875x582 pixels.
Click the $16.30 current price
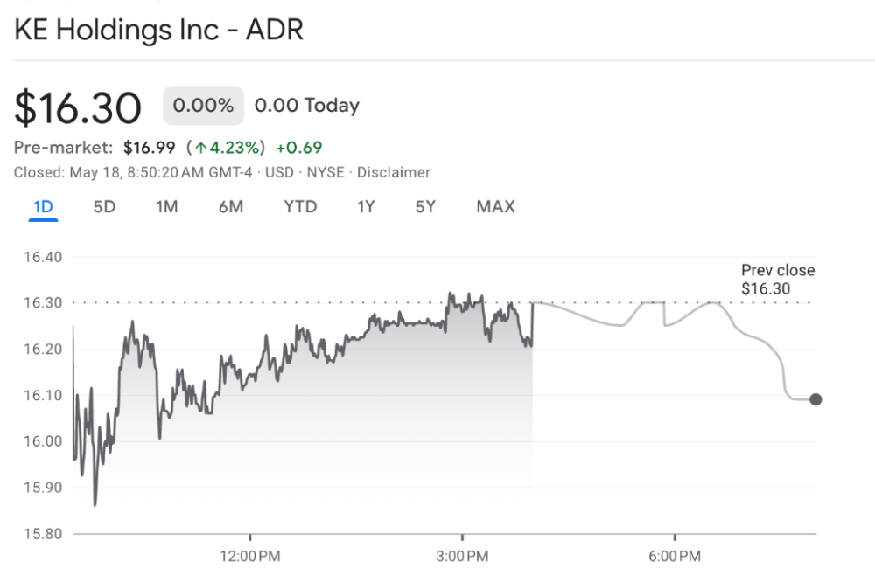78,107
